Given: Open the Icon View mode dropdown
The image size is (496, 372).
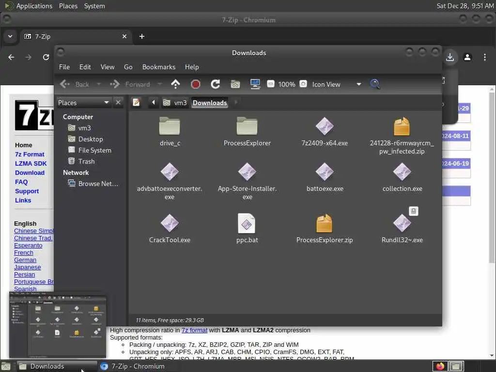Looking at the screenshot, I should pos(337,84).
